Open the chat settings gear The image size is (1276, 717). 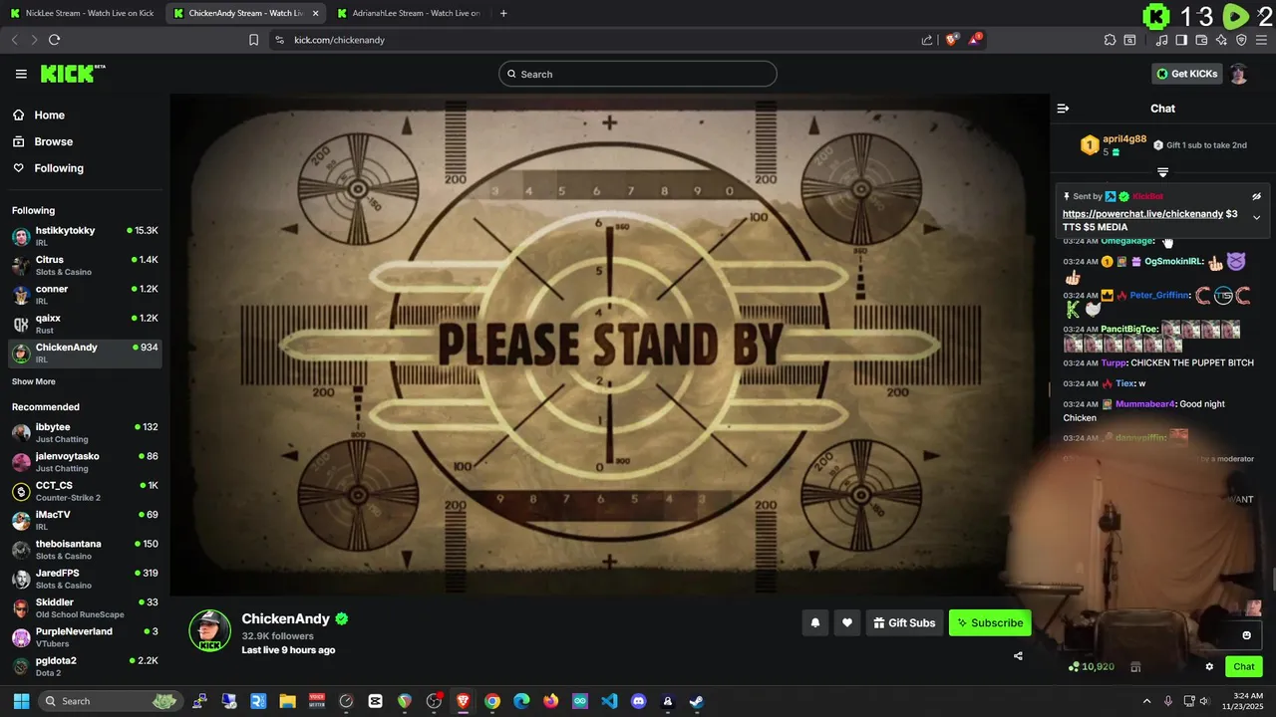[1209, 667]
